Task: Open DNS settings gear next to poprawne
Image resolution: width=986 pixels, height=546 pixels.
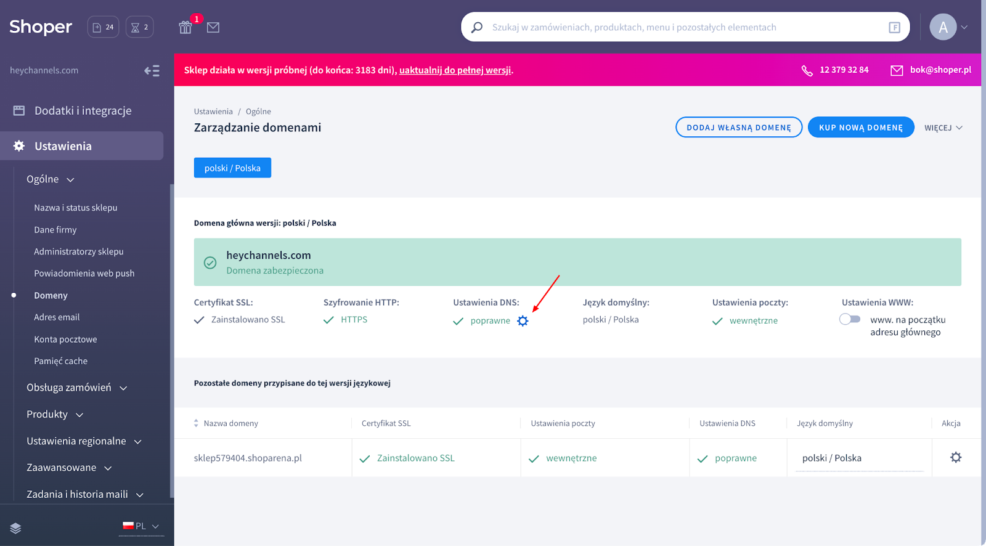Action: pos(523,321)
